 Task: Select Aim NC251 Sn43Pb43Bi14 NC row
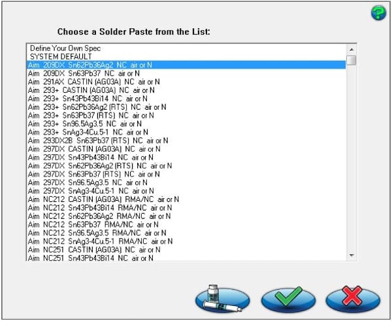pyautogui.click(x=186, y=258)
